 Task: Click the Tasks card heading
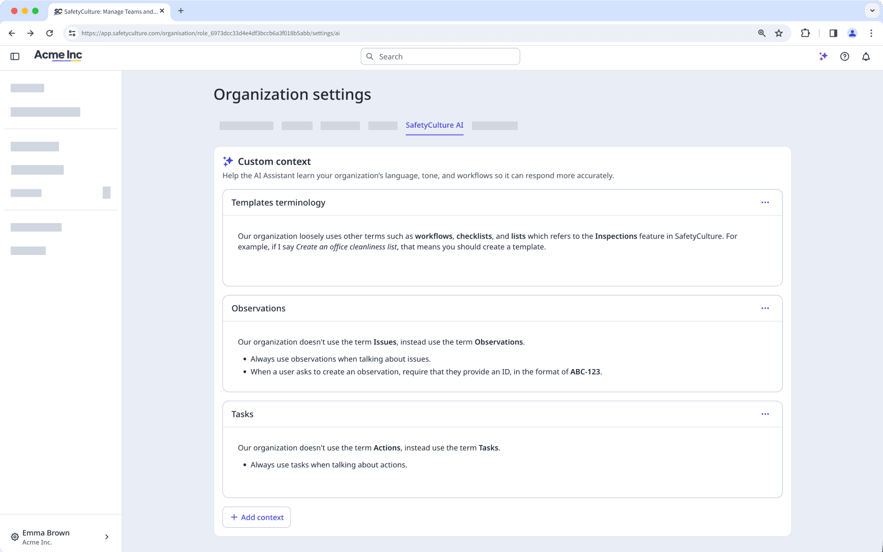coord(242,414)
